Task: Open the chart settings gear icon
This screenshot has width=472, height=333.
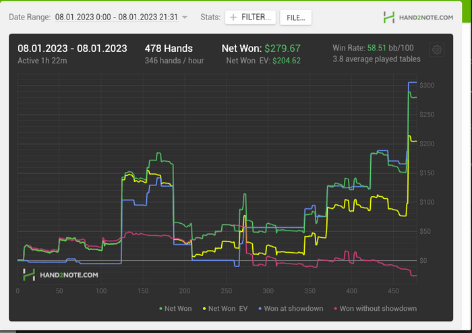Action: tap(437, 50)
